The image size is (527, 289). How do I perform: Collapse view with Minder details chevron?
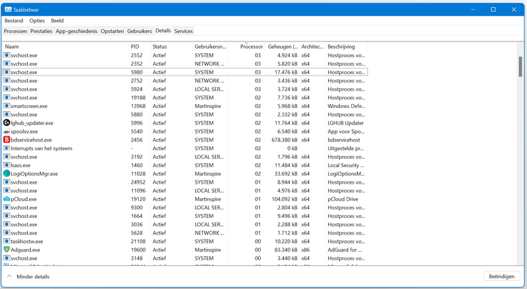8,277
